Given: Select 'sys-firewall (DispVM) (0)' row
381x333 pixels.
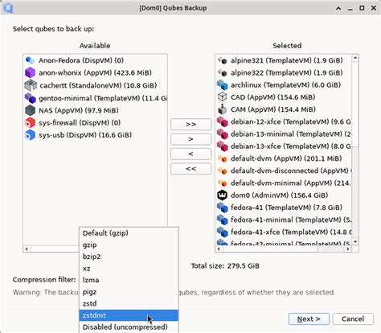Looking at the screenshot, I should (95, 122).
